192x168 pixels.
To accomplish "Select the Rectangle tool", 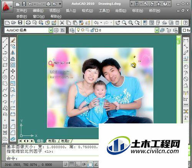I will point(5,65).
